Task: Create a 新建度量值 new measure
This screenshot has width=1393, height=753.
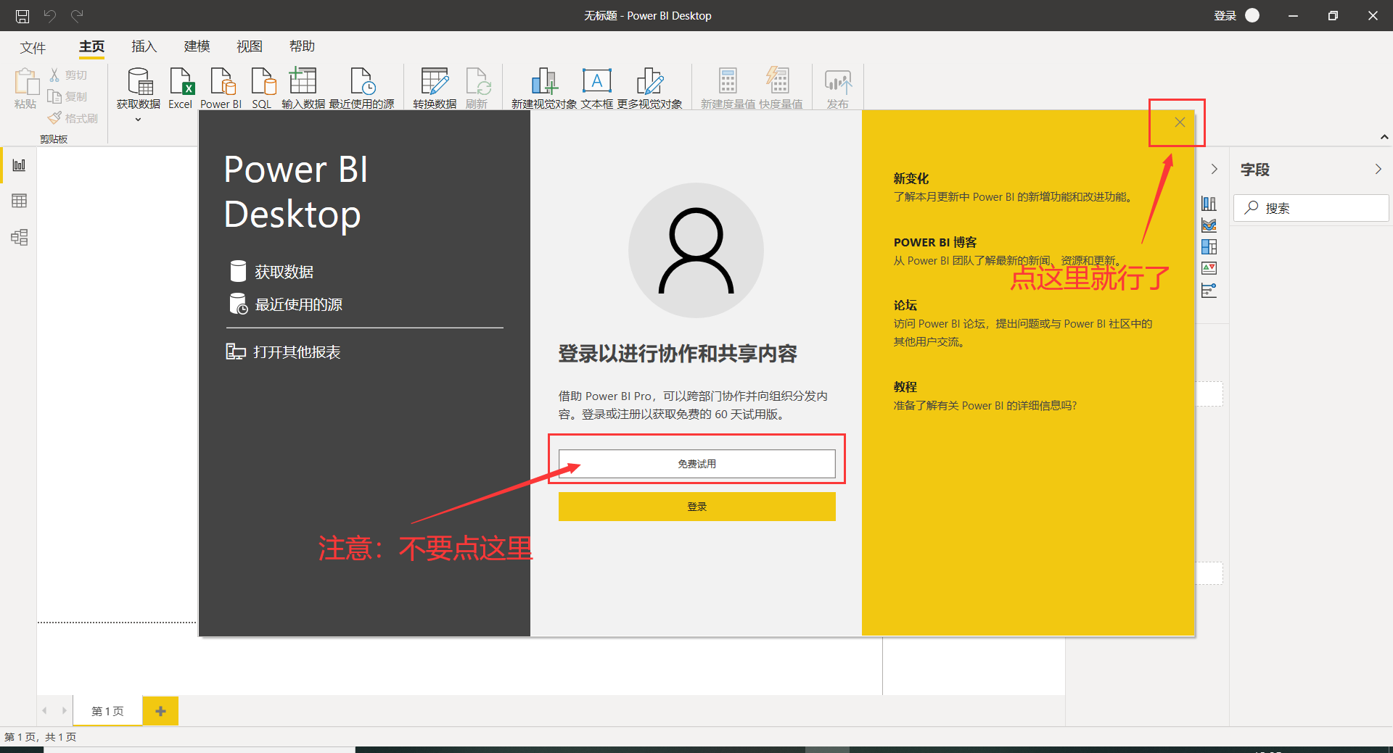Action: (x=727, y=87)
